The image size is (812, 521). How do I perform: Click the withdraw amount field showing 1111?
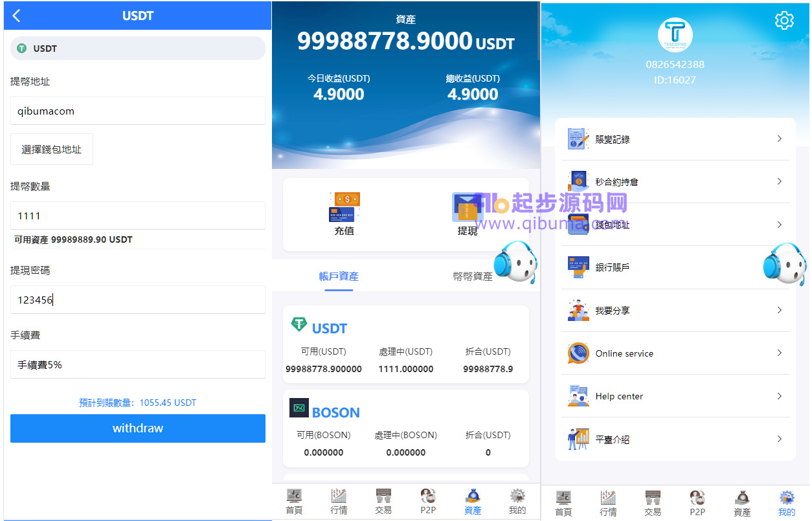138,216
